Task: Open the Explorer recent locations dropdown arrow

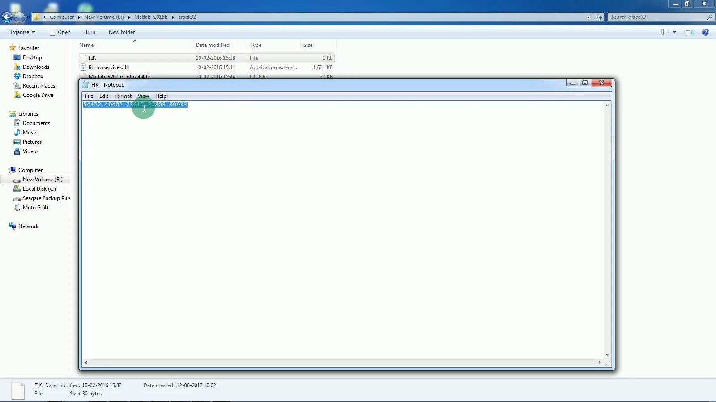Action: coord(28,17)
